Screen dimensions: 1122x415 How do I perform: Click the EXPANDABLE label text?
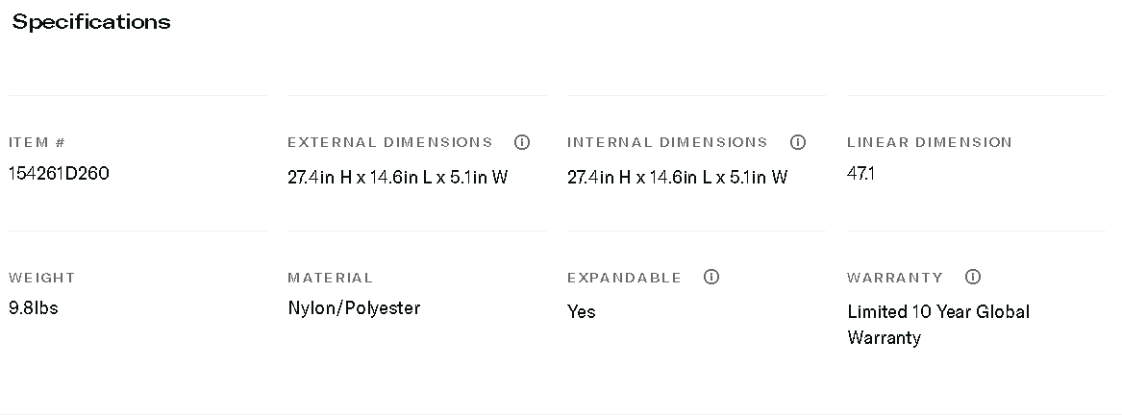(x=624, y=278)
